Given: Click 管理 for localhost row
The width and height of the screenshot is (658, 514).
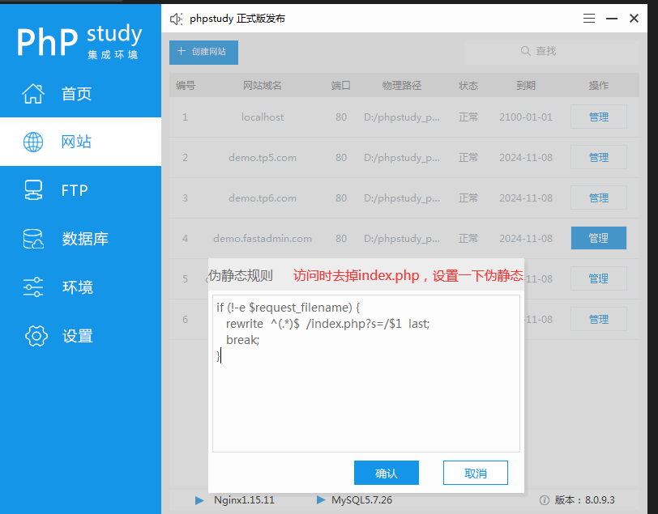Looking at the screenshot, I should tap(598, 117).
